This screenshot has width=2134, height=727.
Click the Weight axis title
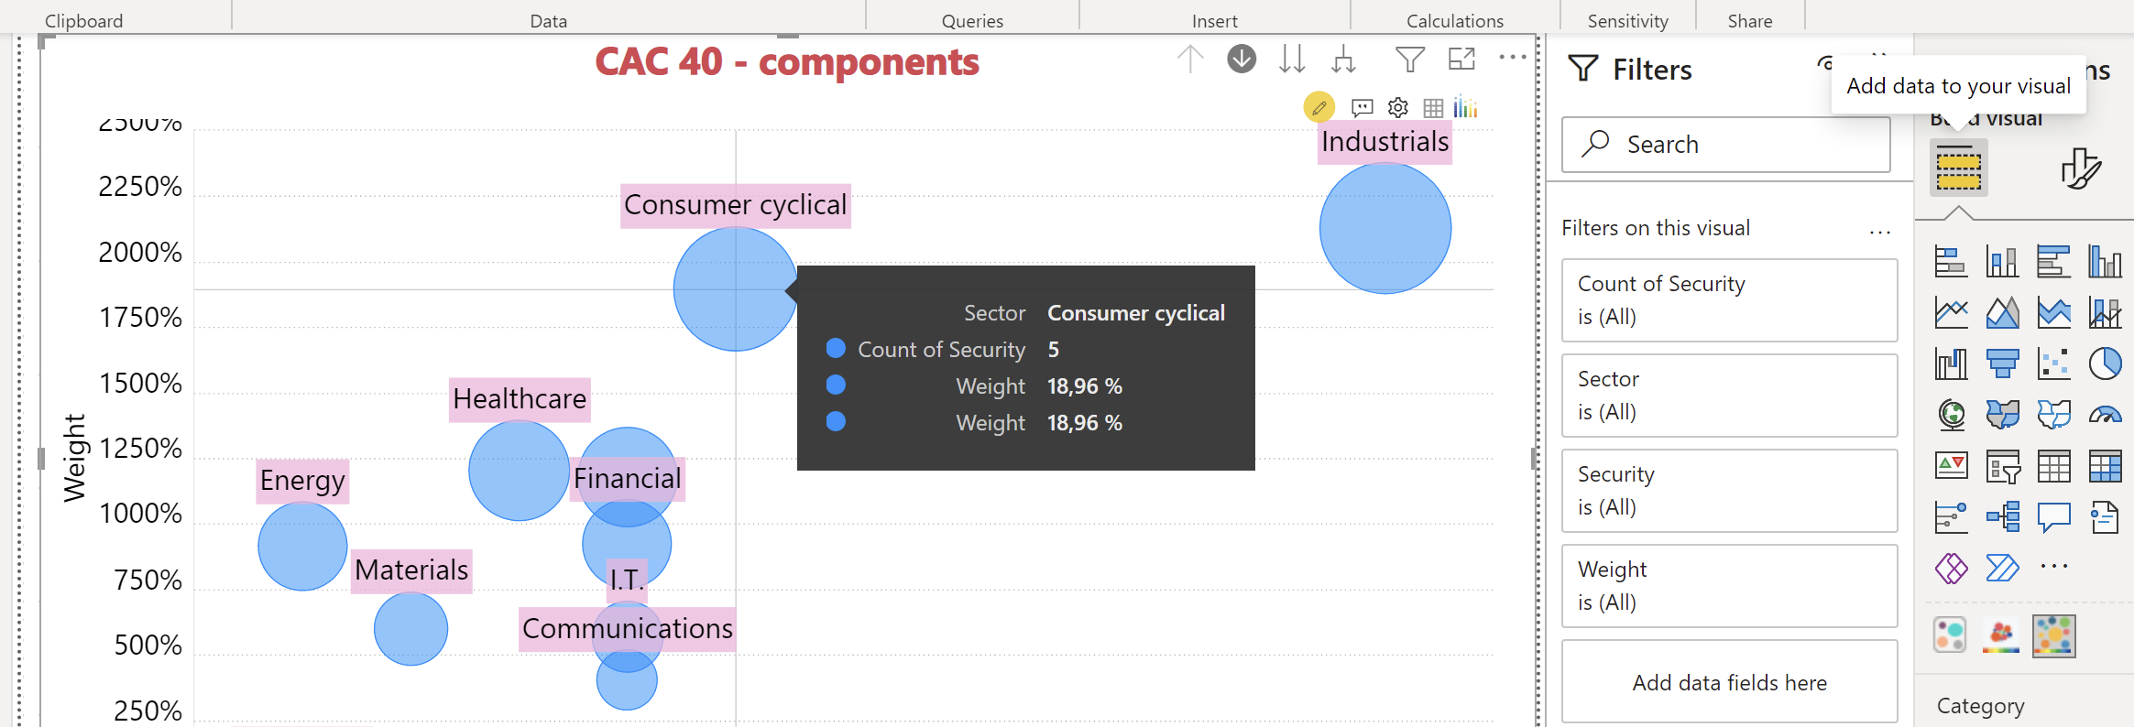(74, 459)
